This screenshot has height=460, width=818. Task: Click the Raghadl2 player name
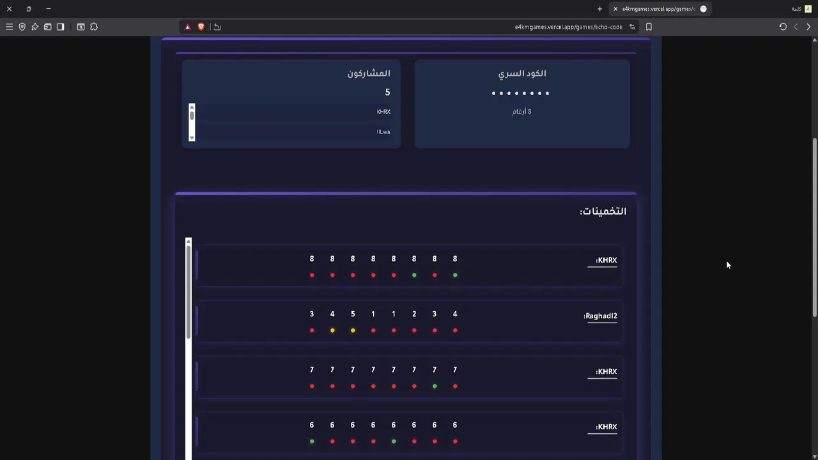click(600, 316)
